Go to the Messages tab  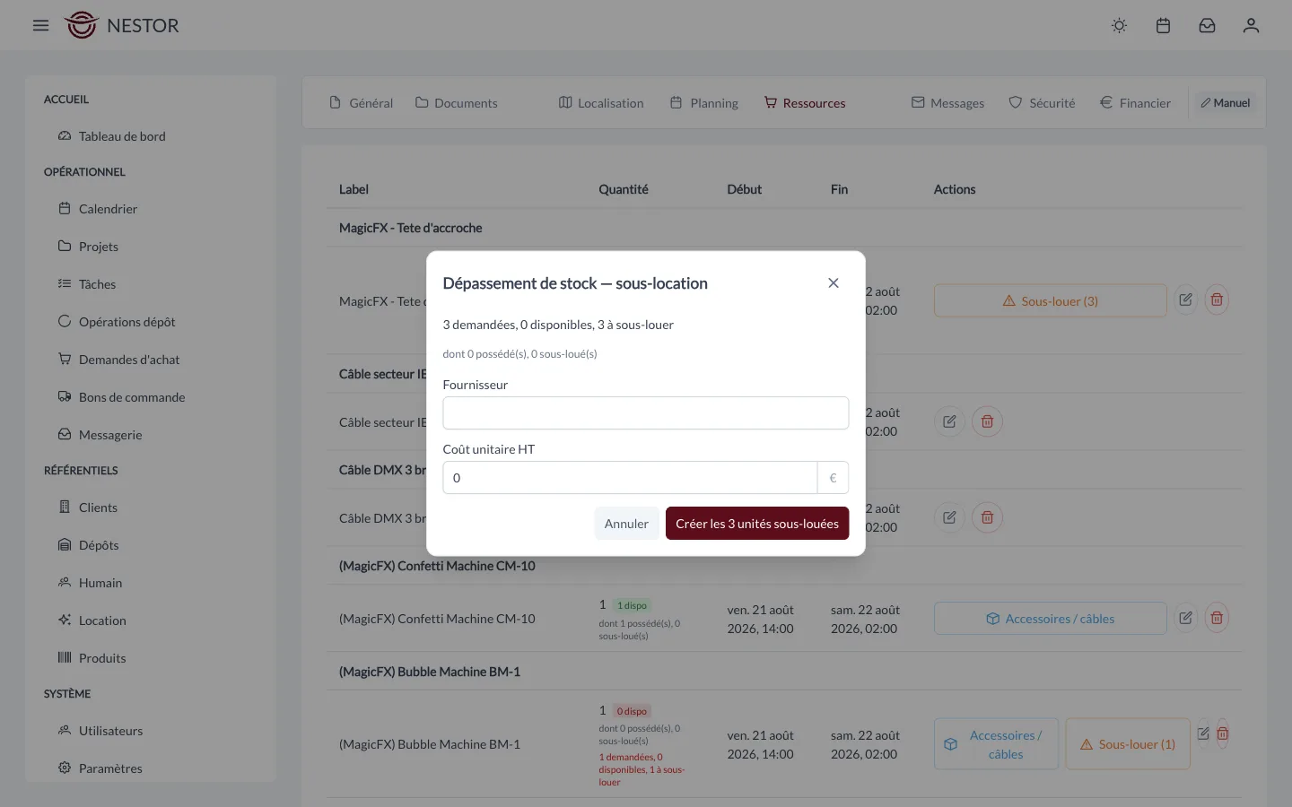click(947, 103)
